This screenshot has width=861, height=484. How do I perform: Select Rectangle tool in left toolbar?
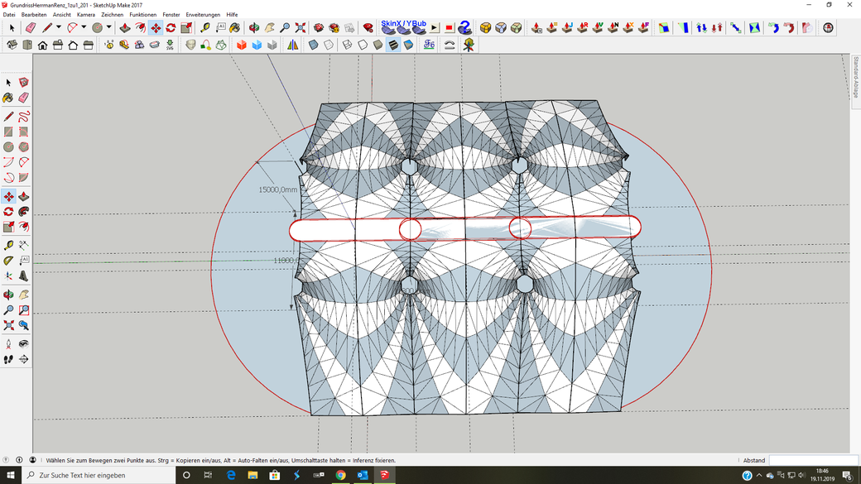[x=8, y=132]
